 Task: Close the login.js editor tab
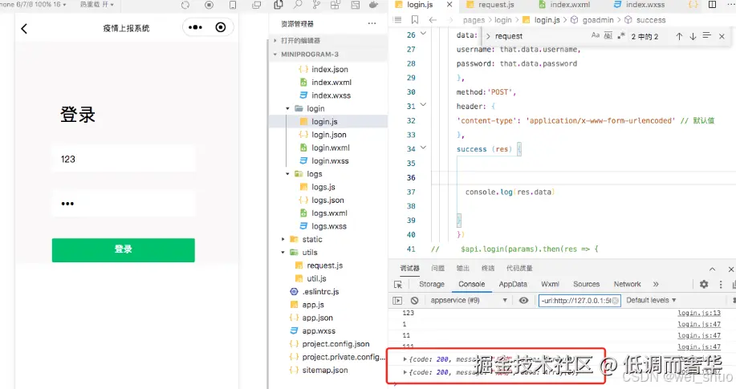449,5
